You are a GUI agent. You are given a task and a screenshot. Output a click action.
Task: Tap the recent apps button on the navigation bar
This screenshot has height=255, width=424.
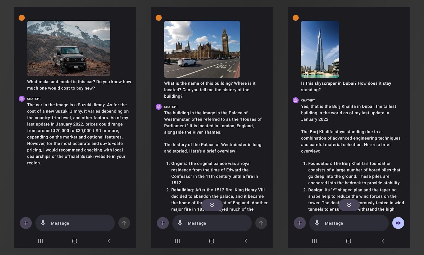(x=40, y=241)
